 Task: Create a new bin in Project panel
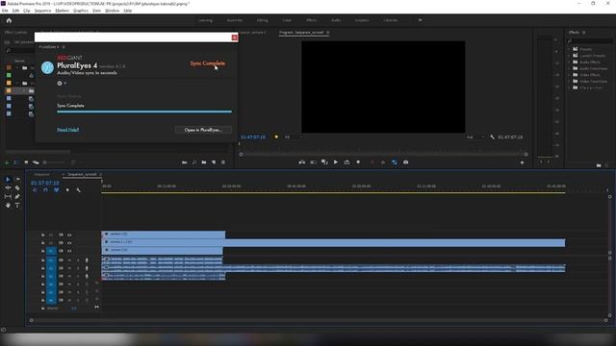(x=204, y=162)
